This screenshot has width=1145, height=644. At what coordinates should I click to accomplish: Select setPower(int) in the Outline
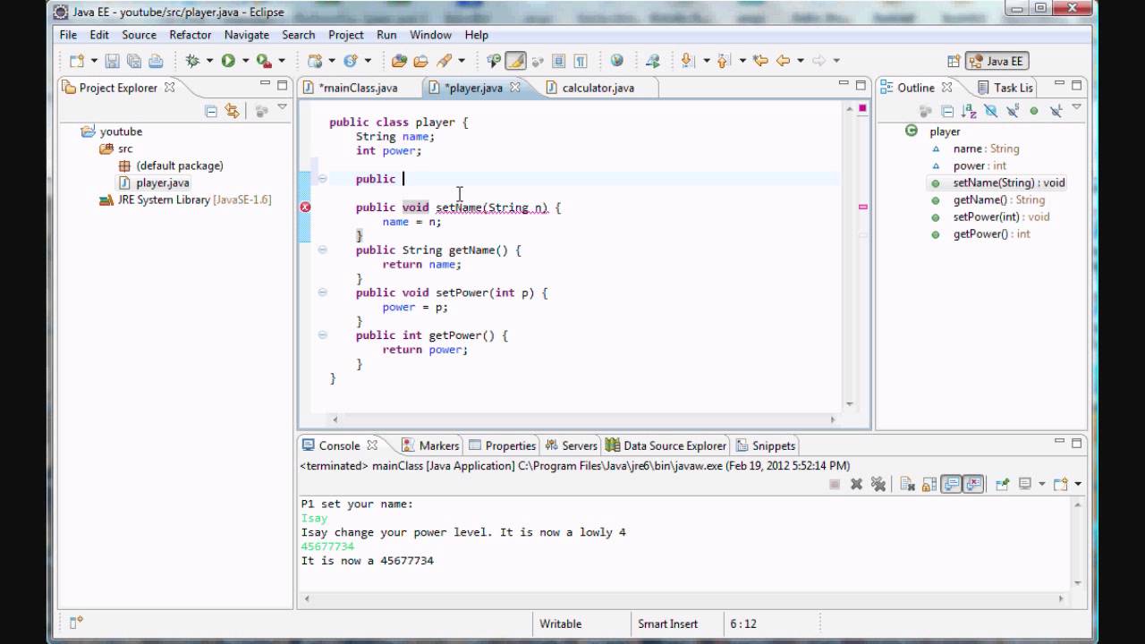tap(1001, 216)
